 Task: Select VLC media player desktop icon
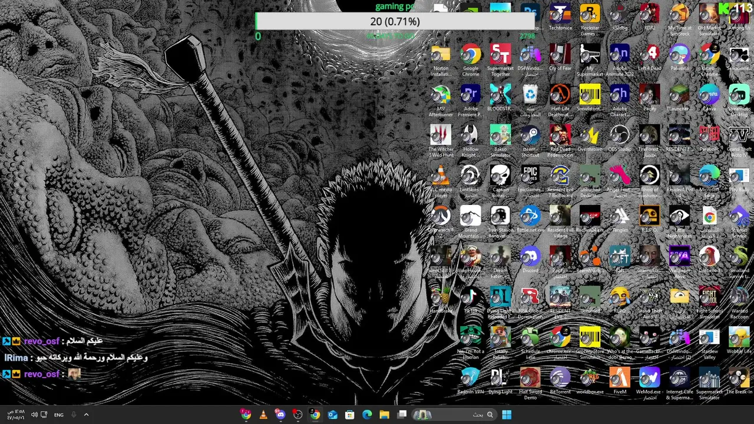point(441,181)
